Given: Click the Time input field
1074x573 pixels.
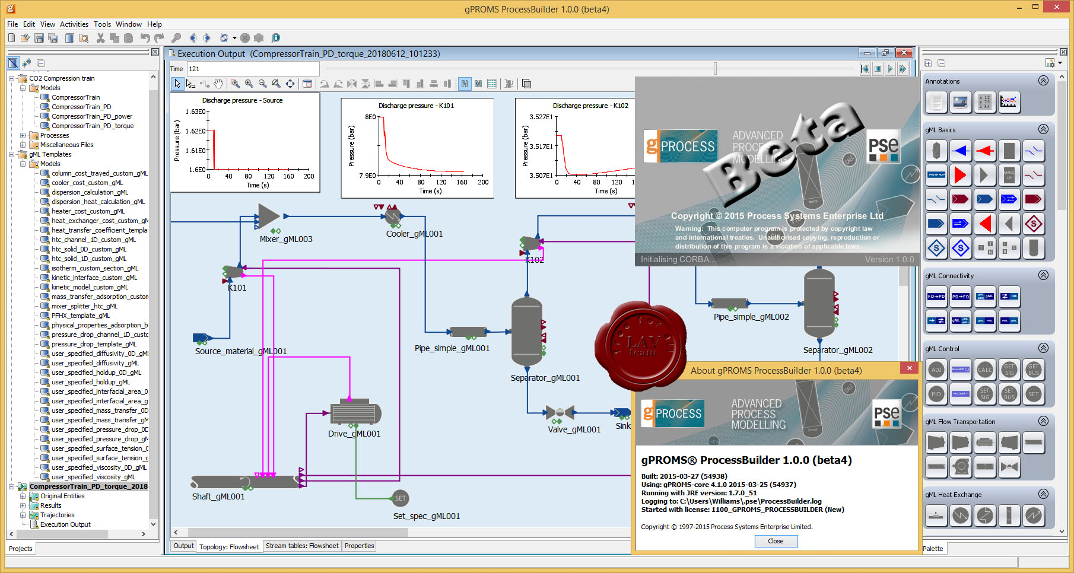Looking at the screenshot, I should tap(253, 69).
